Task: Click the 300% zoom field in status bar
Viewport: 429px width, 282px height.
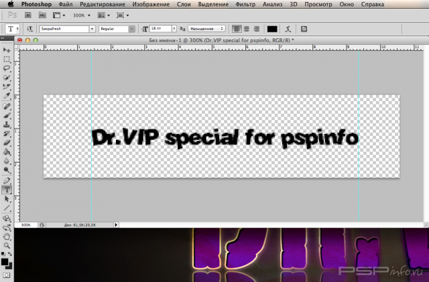Action: 27,225
